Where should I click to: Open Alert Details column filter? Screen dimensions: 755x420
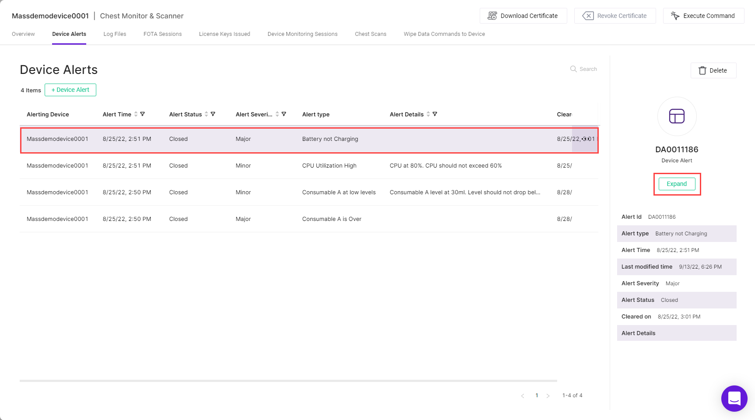pos(435,114)
